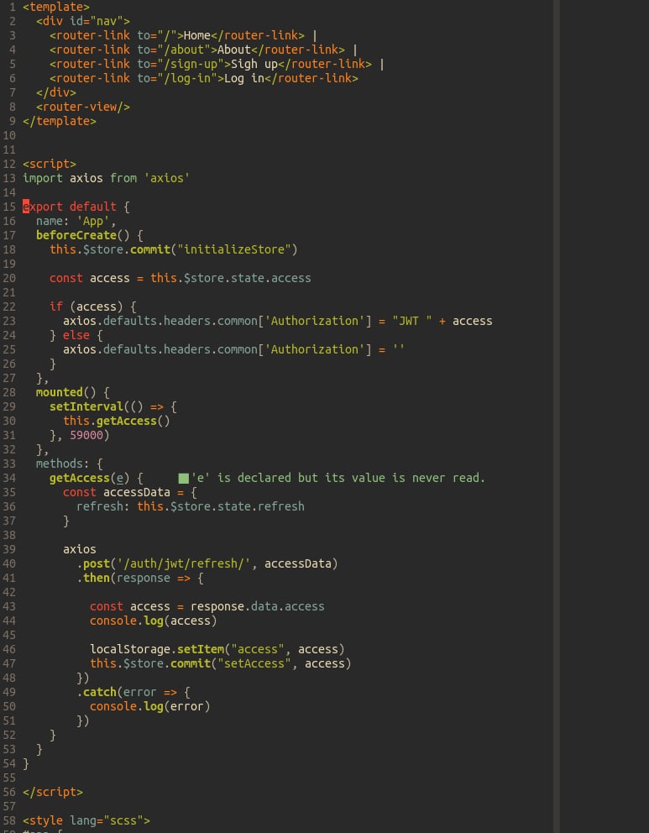Click the closing </script> tag
649x833 pixels.
(x=53, y=792)
